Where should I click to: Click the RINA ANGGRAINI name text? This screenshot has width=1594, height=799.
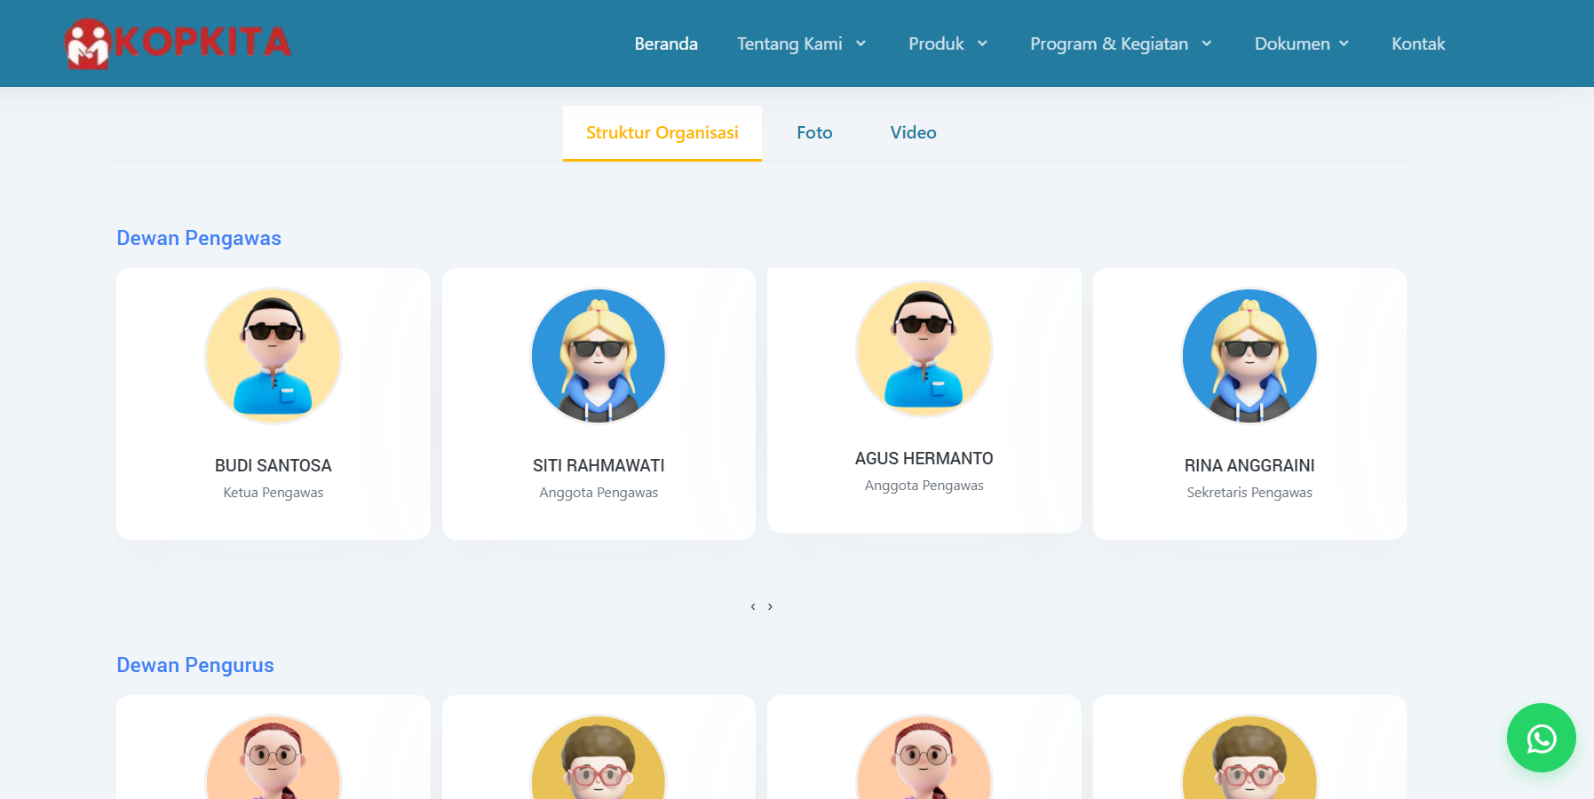1249,465
